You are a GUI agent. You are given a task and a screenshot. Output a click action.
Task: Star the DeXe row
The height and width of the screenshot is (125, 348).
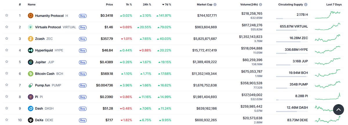[7, 120]
